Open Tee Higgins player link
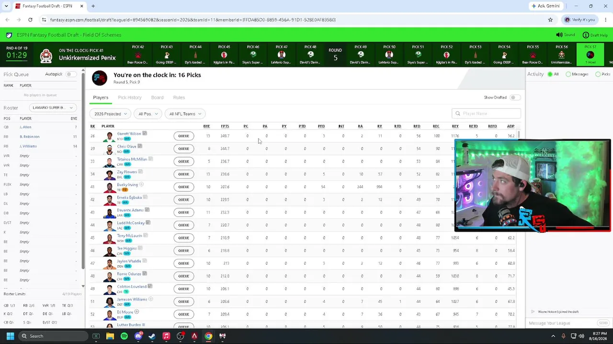This screenshot has height=344, width=613. point(127,248)
